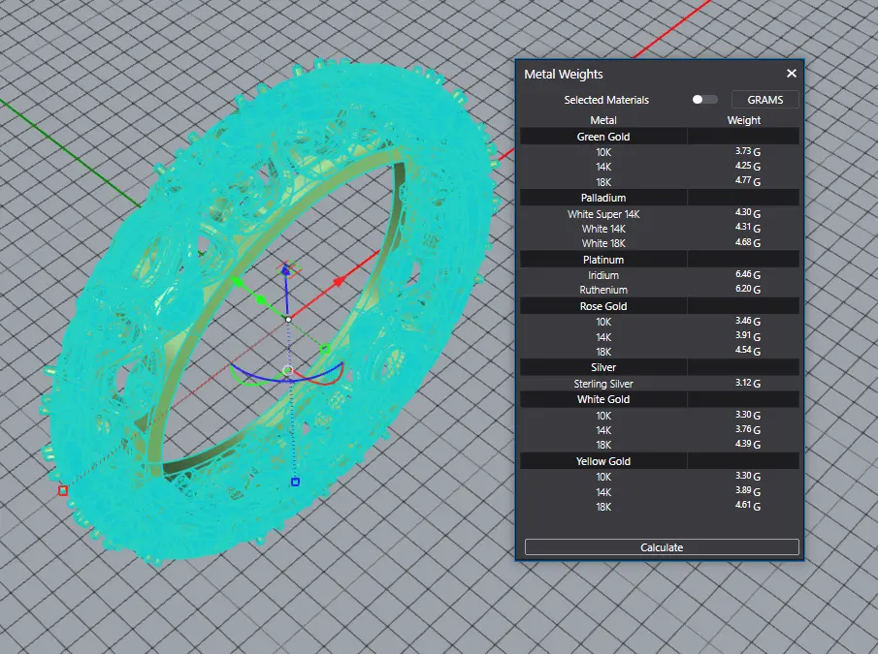Select the Rose Gold group header

603,306
